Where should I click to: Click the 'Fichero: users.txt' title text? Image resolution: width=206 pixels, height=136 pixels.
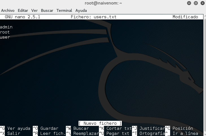(94, 17)
